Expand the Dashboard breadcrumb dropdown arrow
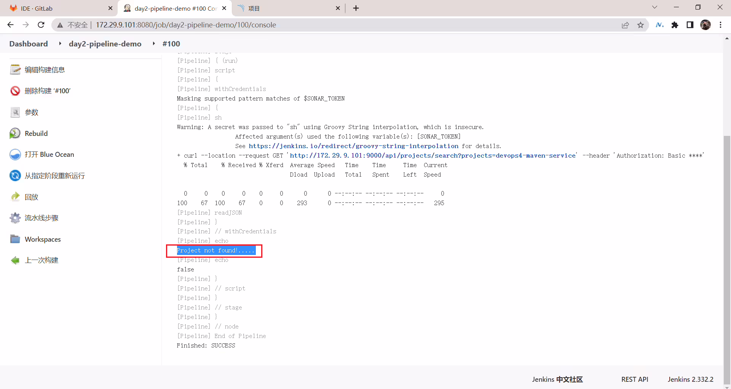This screenshot has height=389, width=731. pos(60,44)
